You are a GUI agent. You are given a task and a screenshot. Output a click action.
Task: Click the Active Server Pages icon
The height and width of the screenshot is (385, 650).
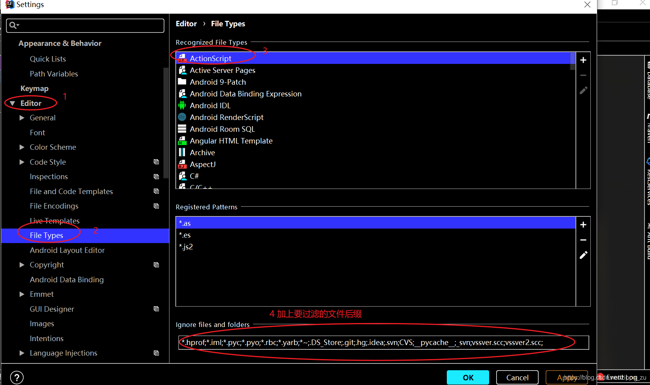pos(182,70)
